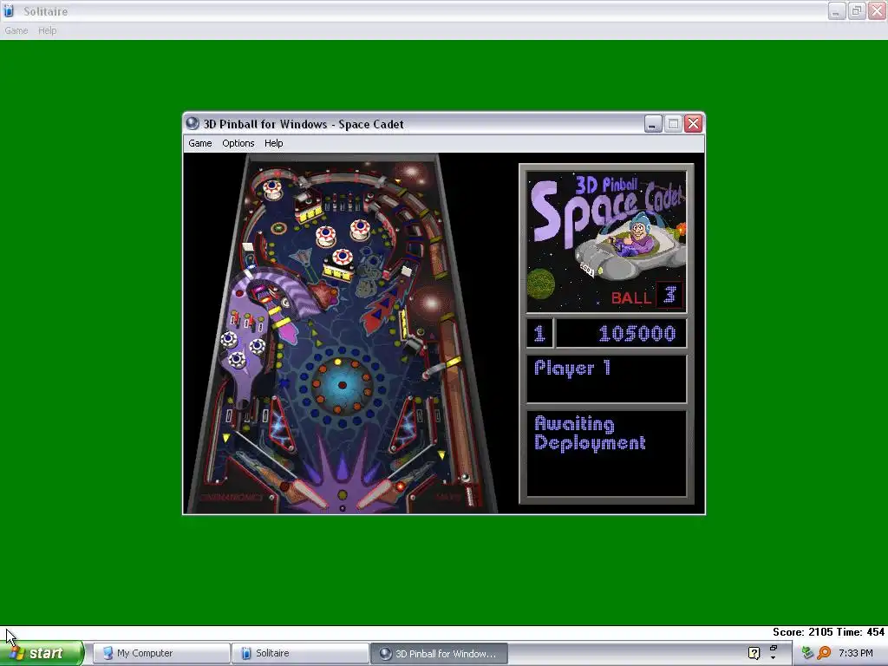Click the 7:33 PM system clock

856,653
